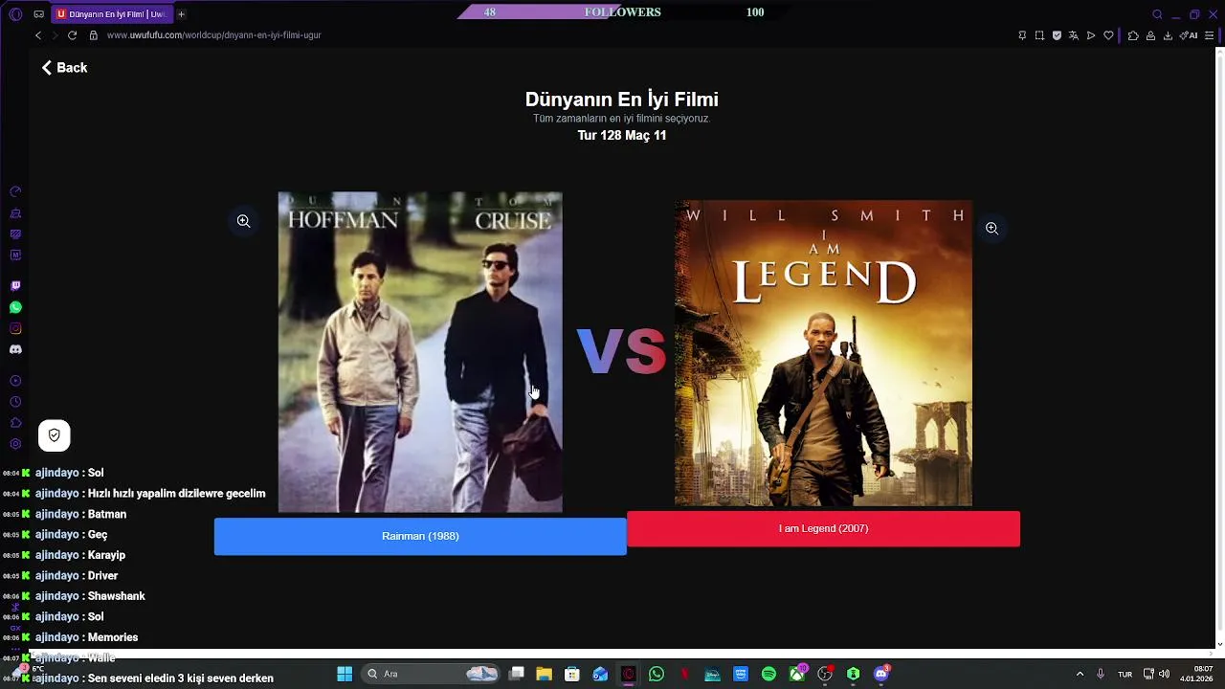Open Task View on the taskbar
Image resolution: width=1225 pixels, height=689 pixels.
(x=516, y=674)
